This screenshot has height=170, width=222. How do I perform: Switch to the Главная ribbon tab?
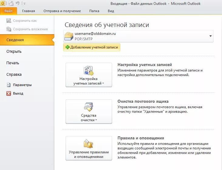click(29, 11)
